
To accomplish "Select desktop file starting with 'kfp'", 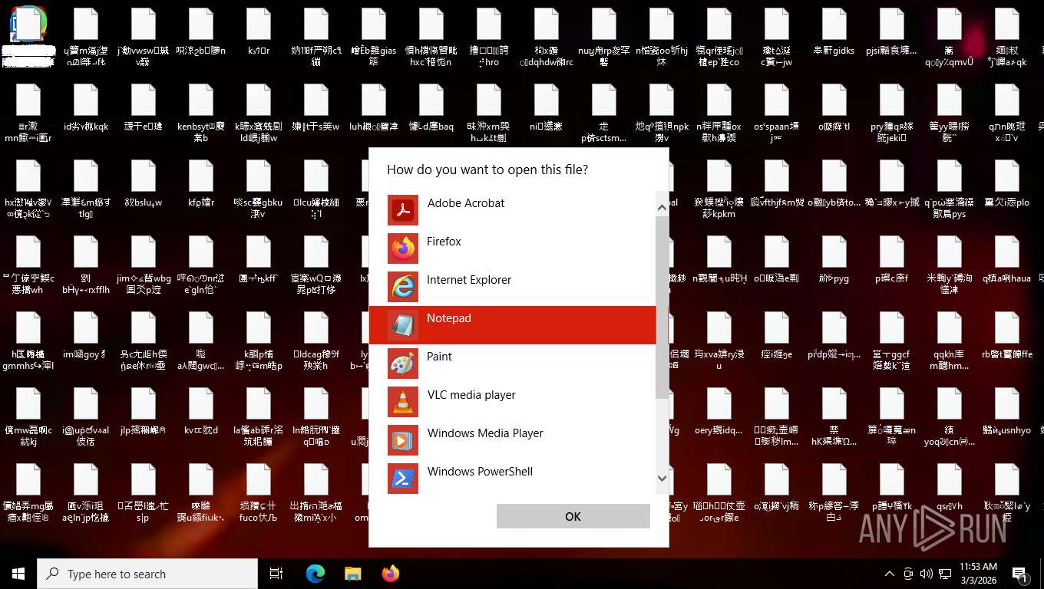I will (x=201, y=183).
